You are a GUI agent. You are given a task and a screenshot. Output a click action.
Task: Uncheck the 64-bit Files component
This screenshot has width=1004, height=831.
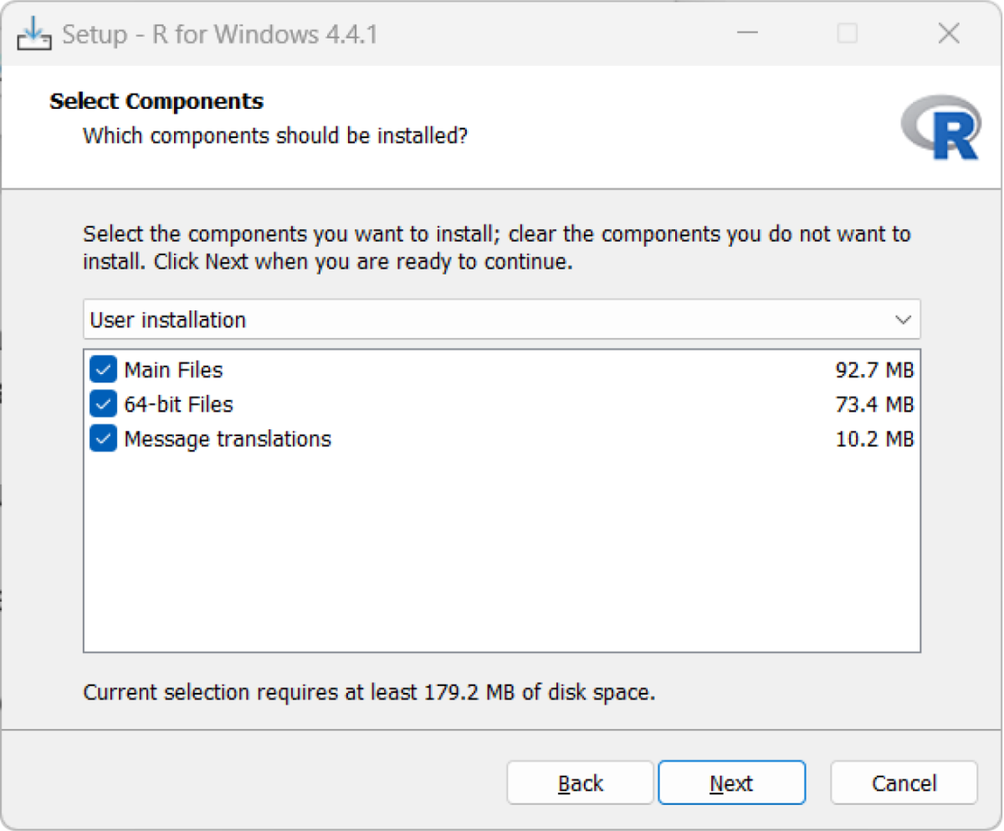point(102,403)
